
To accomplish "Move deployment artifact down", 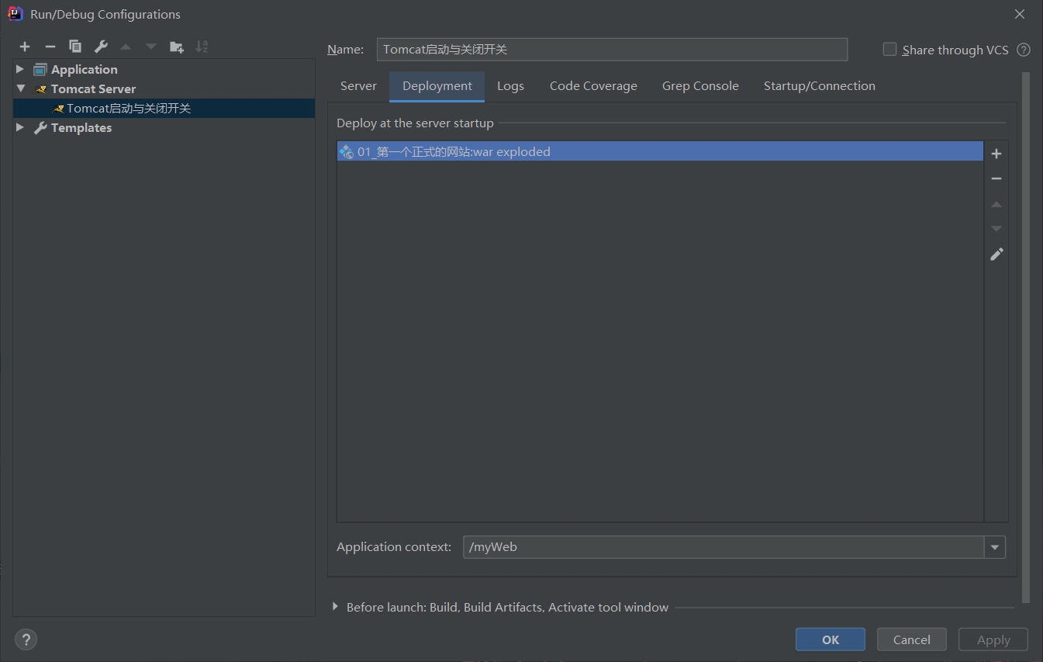I will (996, 229).
